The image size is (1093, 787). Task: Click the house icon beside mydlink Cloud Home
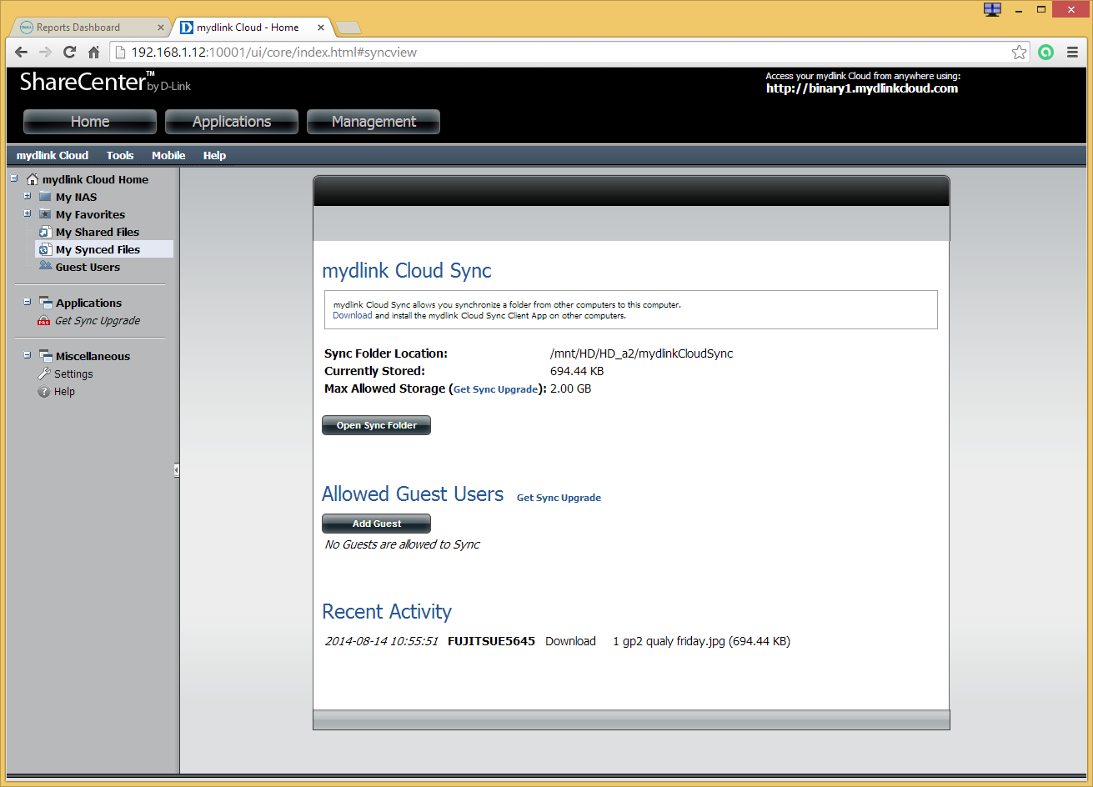(x=33, y=179)
